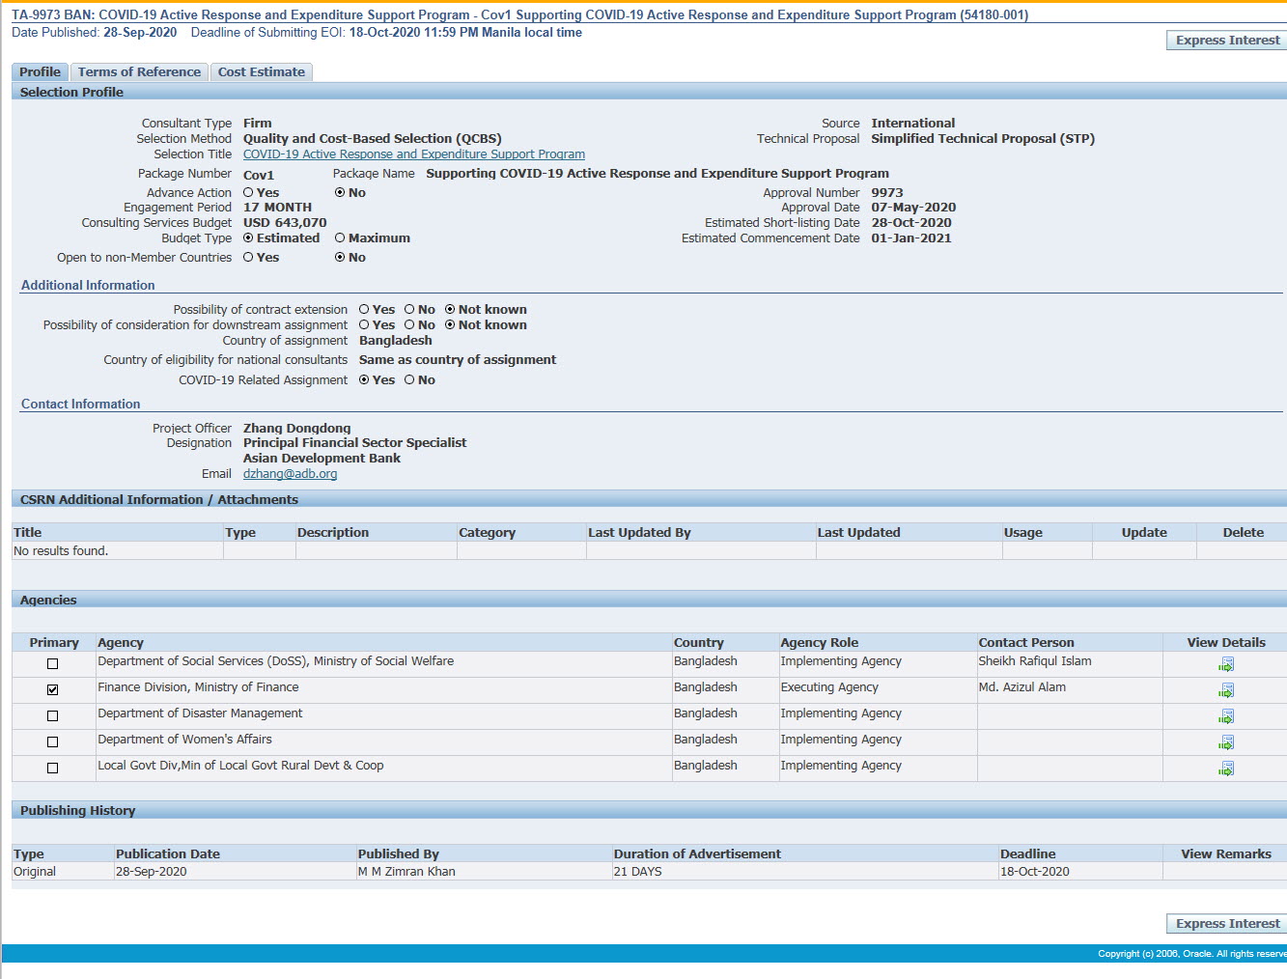The height and width of the screenshot is (979, 1287).
Task: Click M M Zimran Khan publisher cell
Action: point(406,872)
